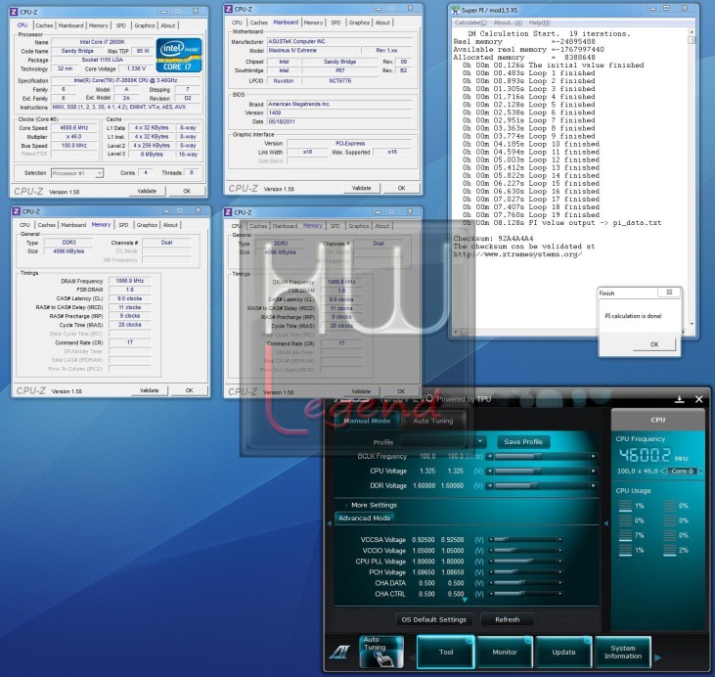Open Memory tab in Mainboard CPU-Z window
The image size is (715, 677).
313,23
